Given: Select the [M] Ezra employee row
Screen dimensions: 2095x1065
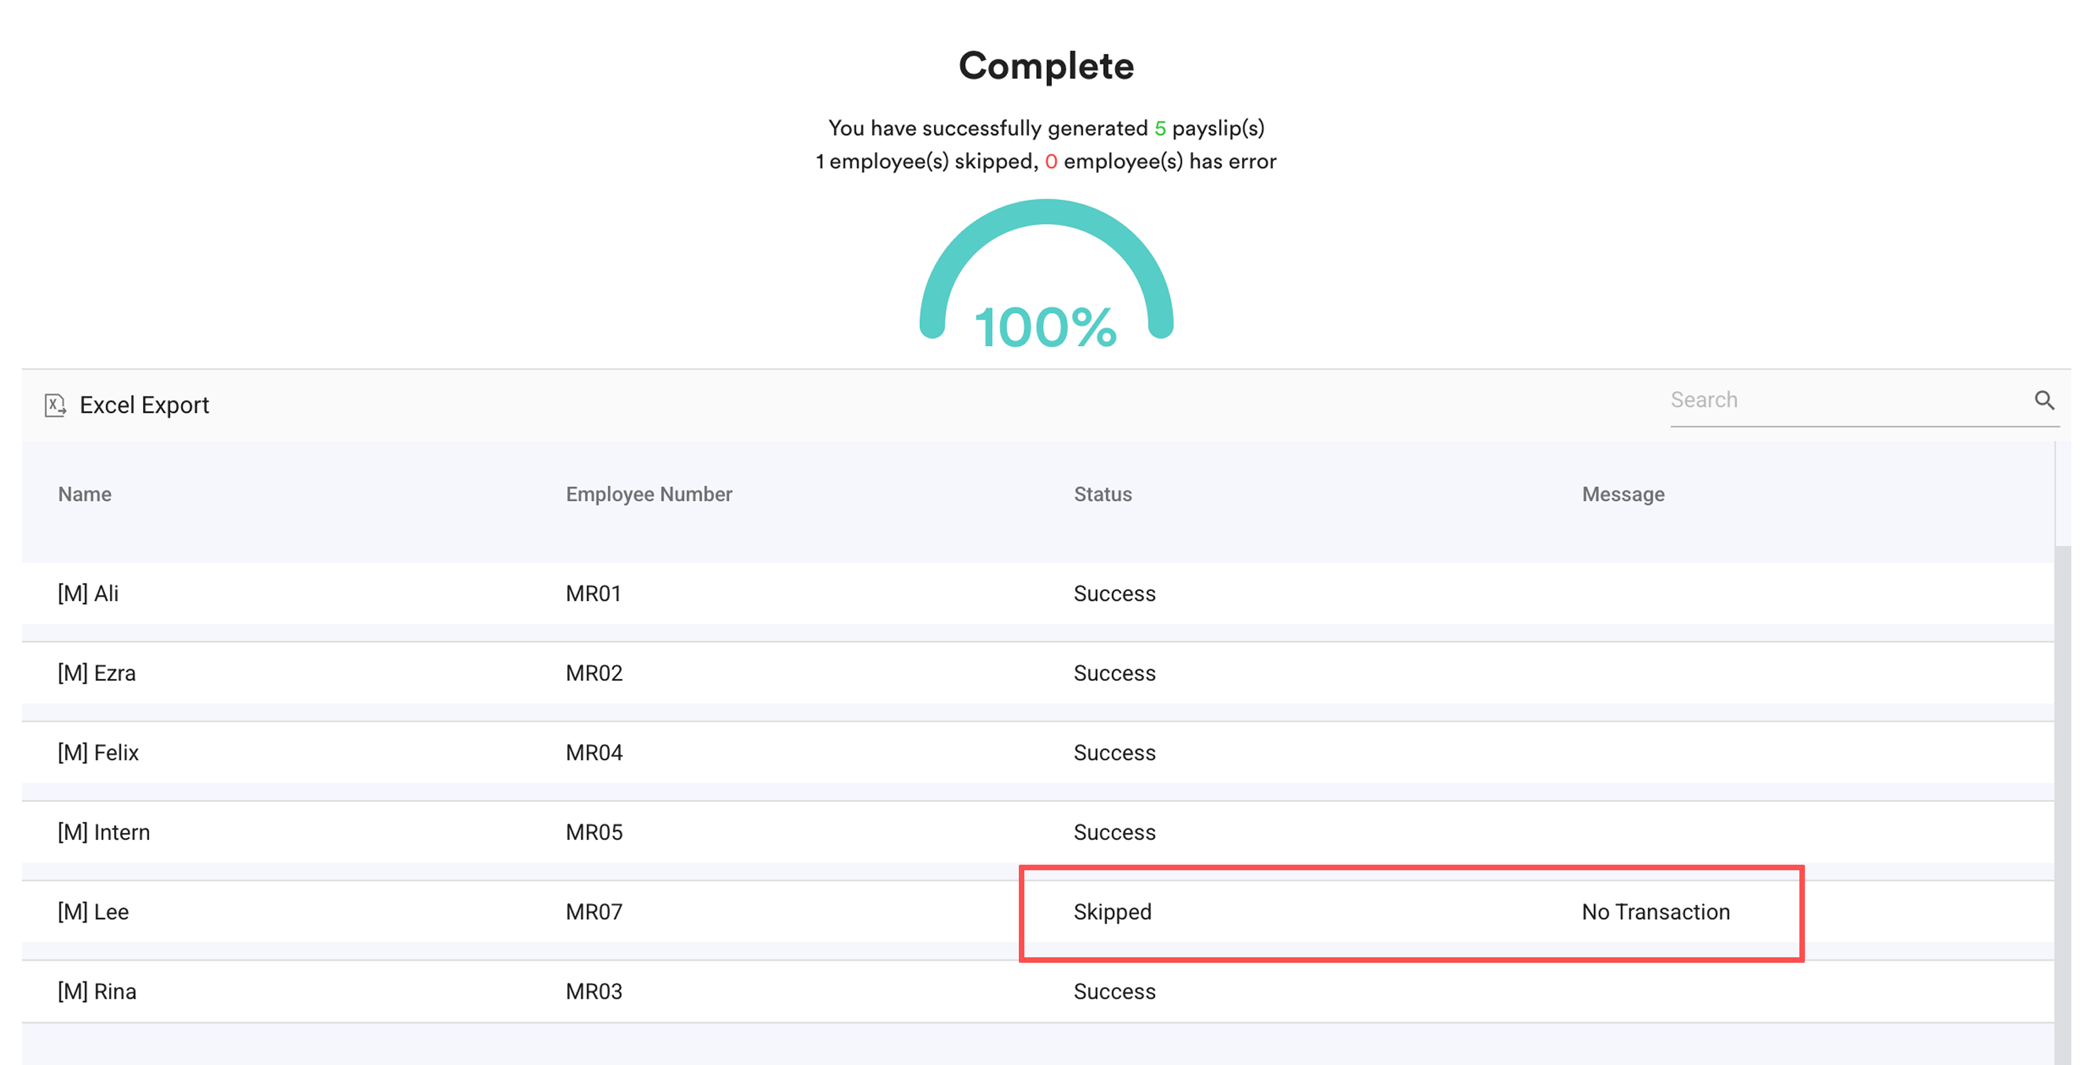Looking at the screenshot, I should point(97,673).
